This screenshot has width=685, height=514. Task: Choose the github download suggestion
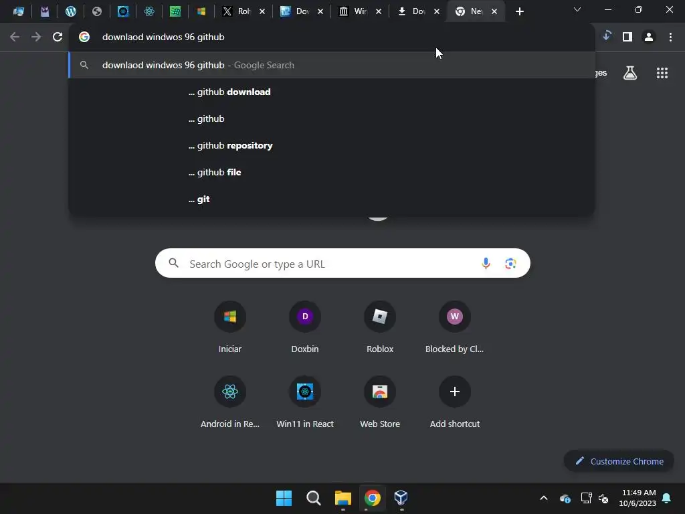coord(332,92)
